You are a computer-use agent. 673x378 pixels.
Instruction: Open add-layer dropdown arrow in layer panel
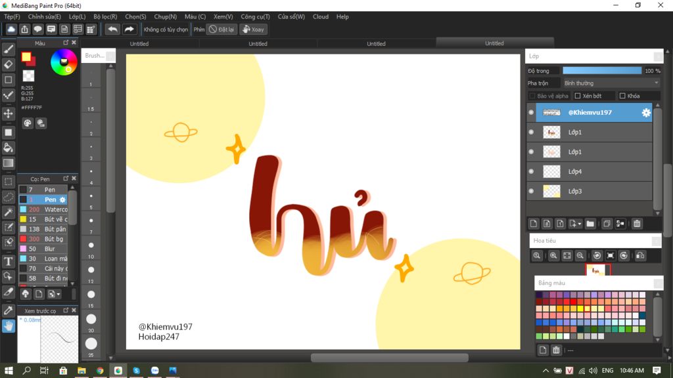point(580,224)
